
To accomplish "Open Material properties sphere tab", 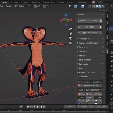I will pos(111,108).
